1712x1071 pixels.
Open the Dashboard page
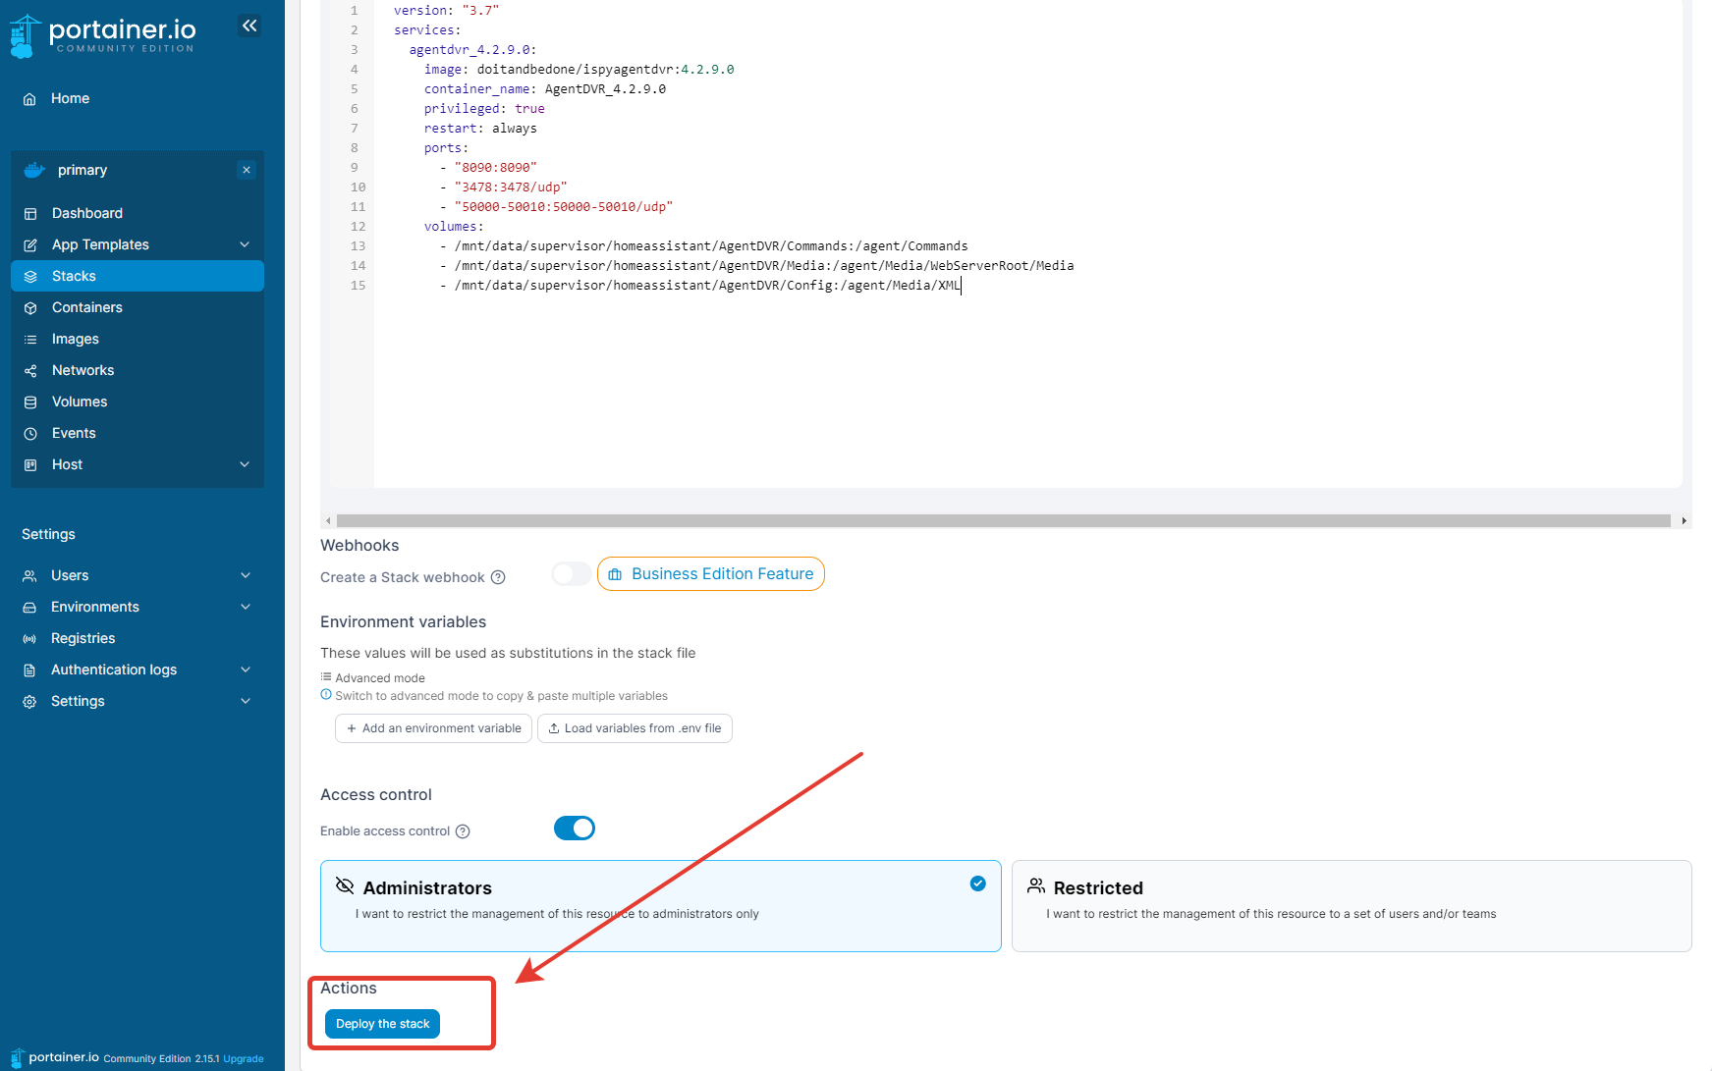[x=87, y=213]
